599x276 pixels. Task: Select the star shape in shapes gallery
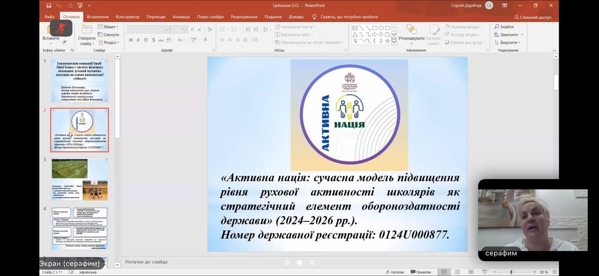tap(387, 41)
